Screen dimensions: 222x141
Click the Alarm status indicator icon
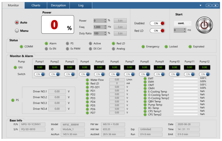[46, 43]
